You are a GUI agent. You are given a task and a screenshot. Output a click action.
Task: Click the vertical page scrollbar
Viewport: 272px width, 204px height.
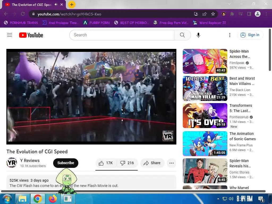click(270, 50)
